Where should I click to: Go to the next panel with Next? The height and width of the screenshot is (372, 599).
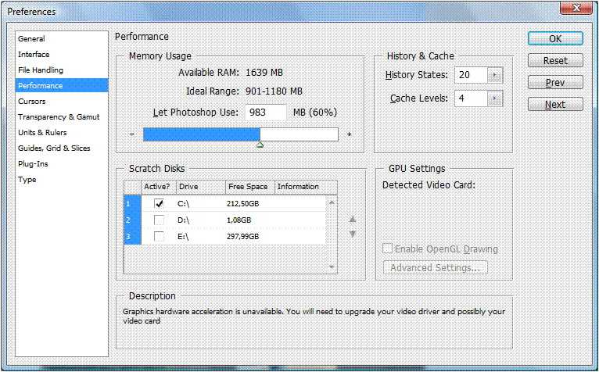[x=555, y=104]
